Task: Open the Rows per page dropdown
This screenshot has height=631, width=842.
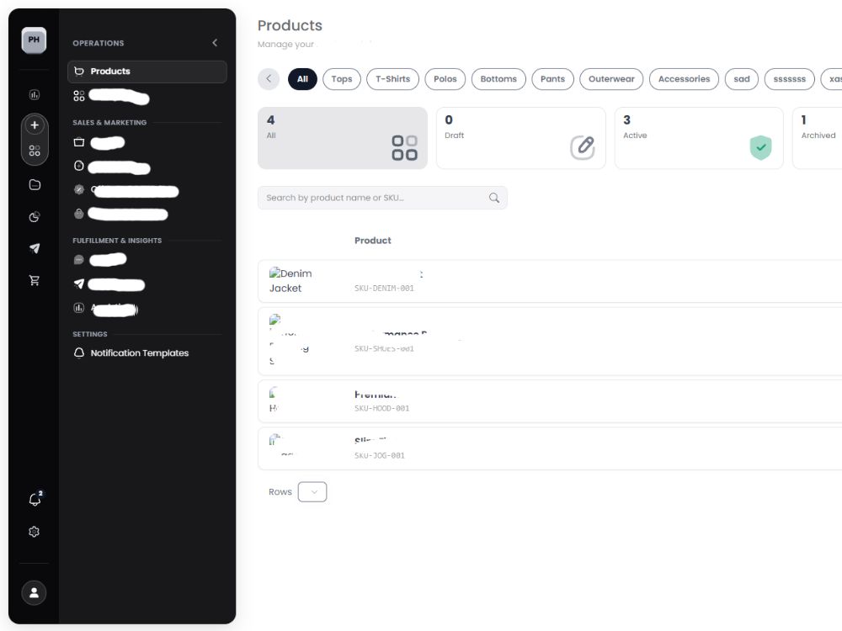Action: [x=312, y=492]
